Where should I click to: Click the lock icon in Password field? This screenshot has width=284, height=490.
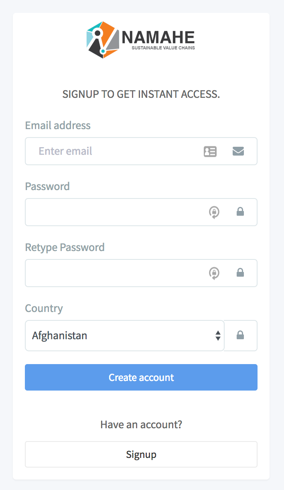point(240,212)
